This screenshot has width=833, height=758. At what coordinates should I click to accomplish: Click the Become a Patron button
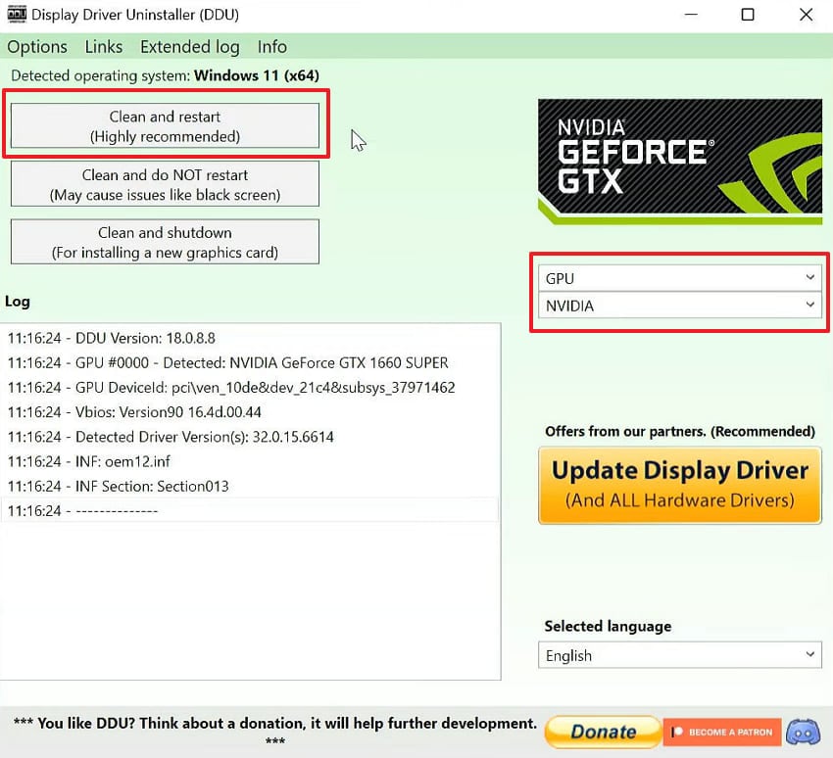tap(722, 733)
